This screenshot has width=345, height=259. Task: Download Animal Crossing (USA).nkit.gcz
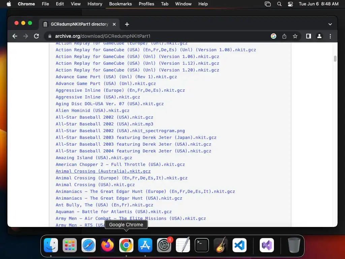pos(95,184)
